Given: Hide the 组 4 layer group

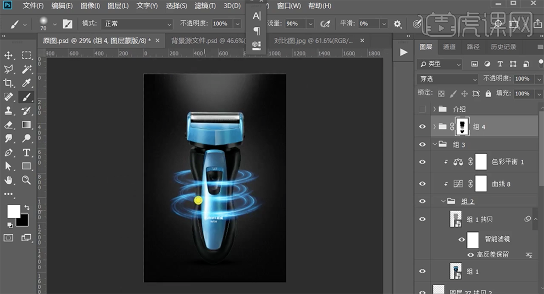Looking at the screenshot, I should pyautogui.click(x=422, y=127).
